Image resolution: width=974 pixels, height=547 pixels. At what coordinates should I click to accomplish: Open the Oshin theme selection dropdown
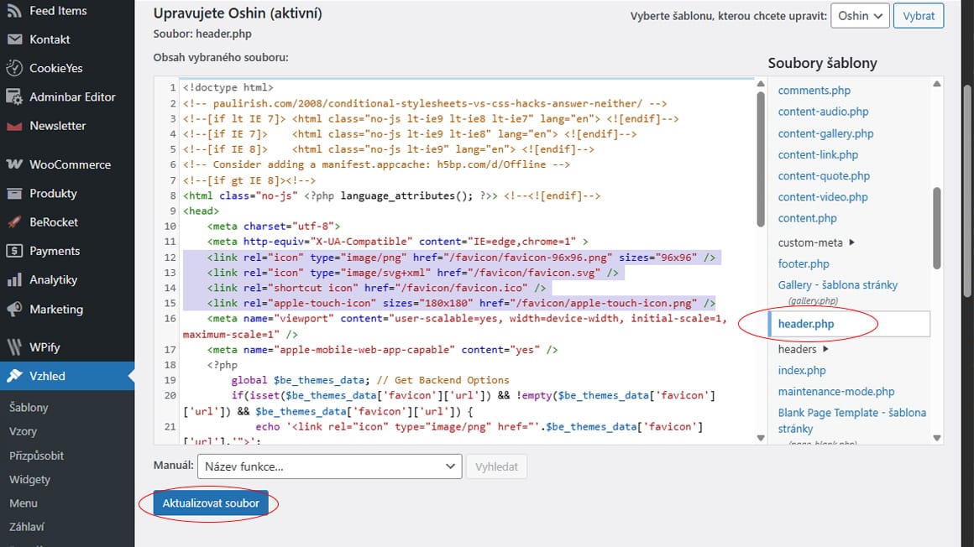[x=859, y=16]
